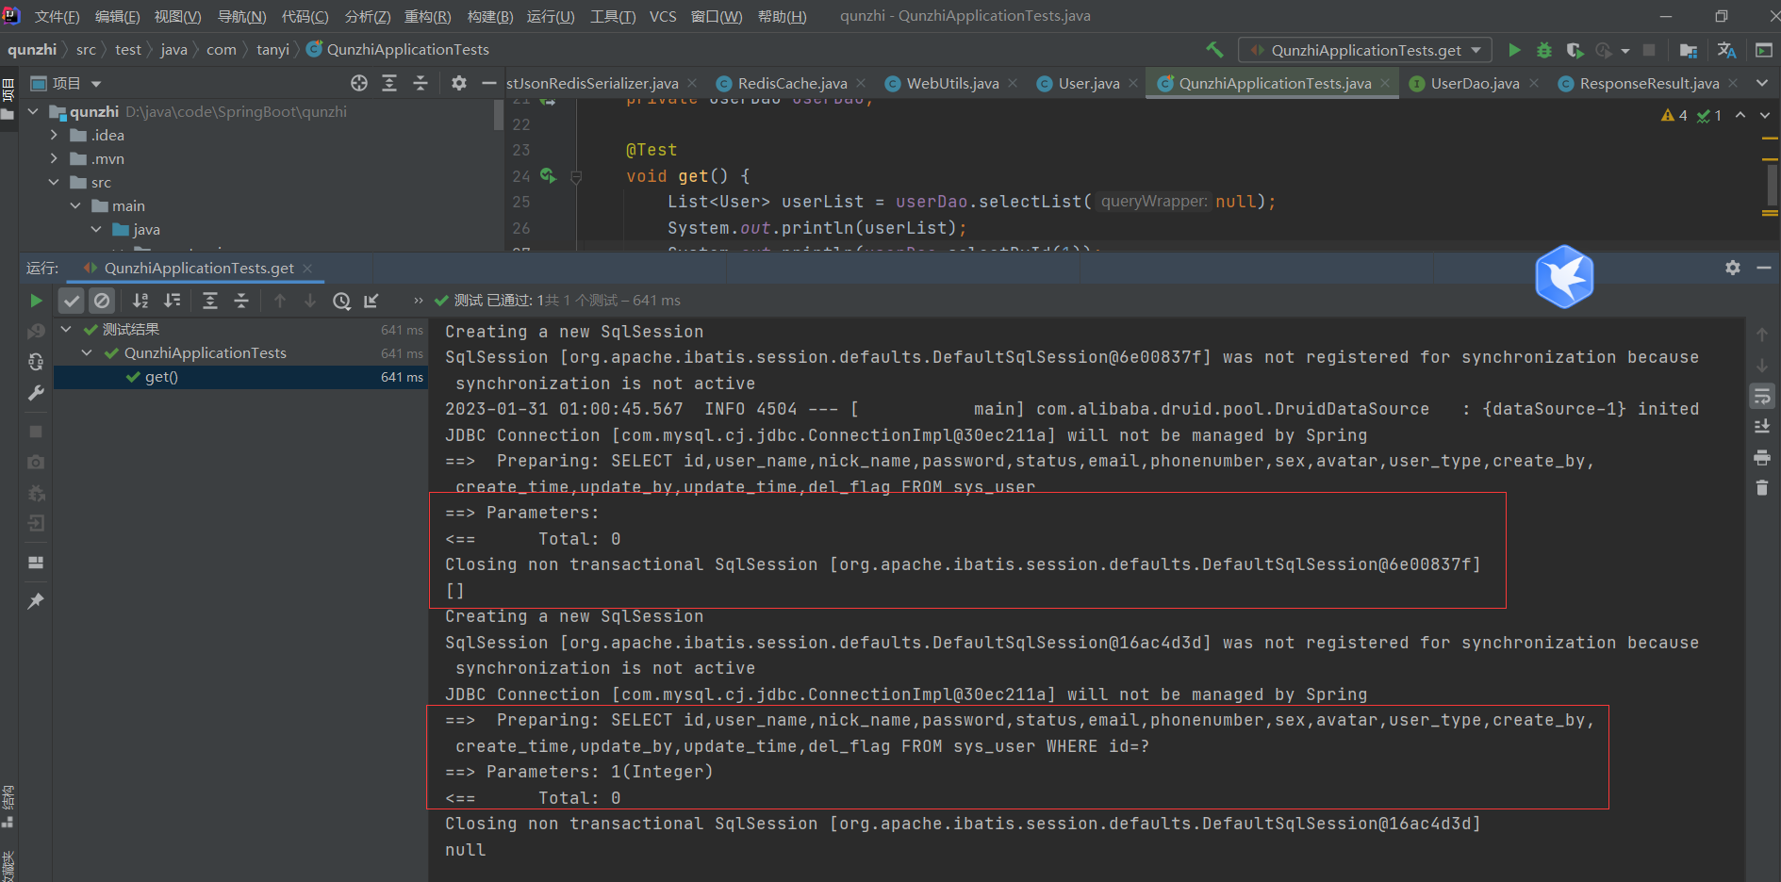Toggle the show ignored tests filter

(x=102, y=300)
